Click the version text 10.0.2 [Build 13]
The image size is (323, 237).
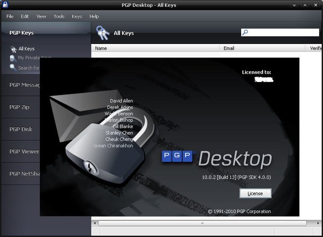(x=219, y=177)
